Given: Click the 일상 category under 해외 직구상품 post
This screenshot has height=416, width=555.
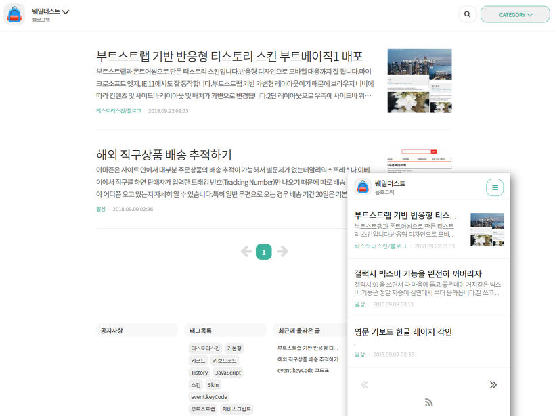Looking at the screenshot, I should (101, 209).
